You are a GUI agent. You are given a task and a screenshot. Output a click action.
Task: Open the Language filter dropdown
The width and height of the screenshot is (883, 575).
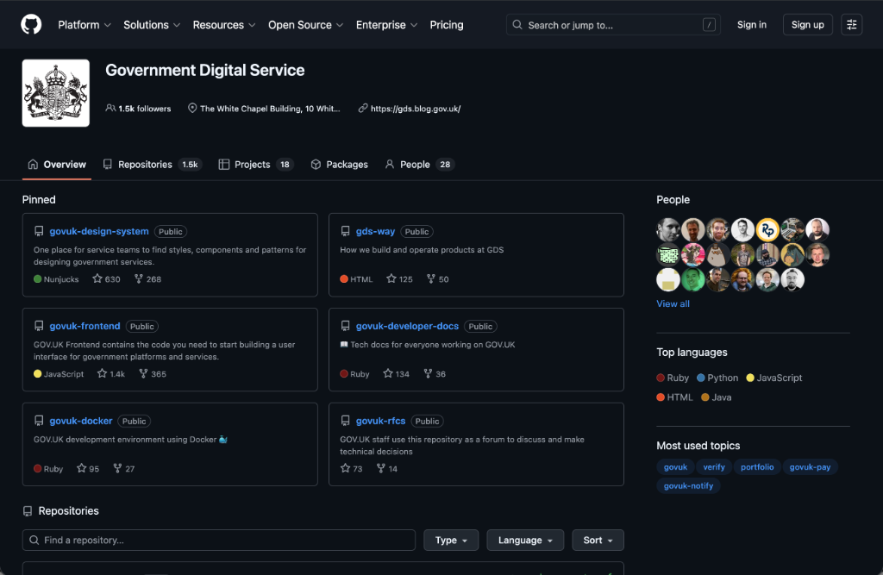point(525,540)
